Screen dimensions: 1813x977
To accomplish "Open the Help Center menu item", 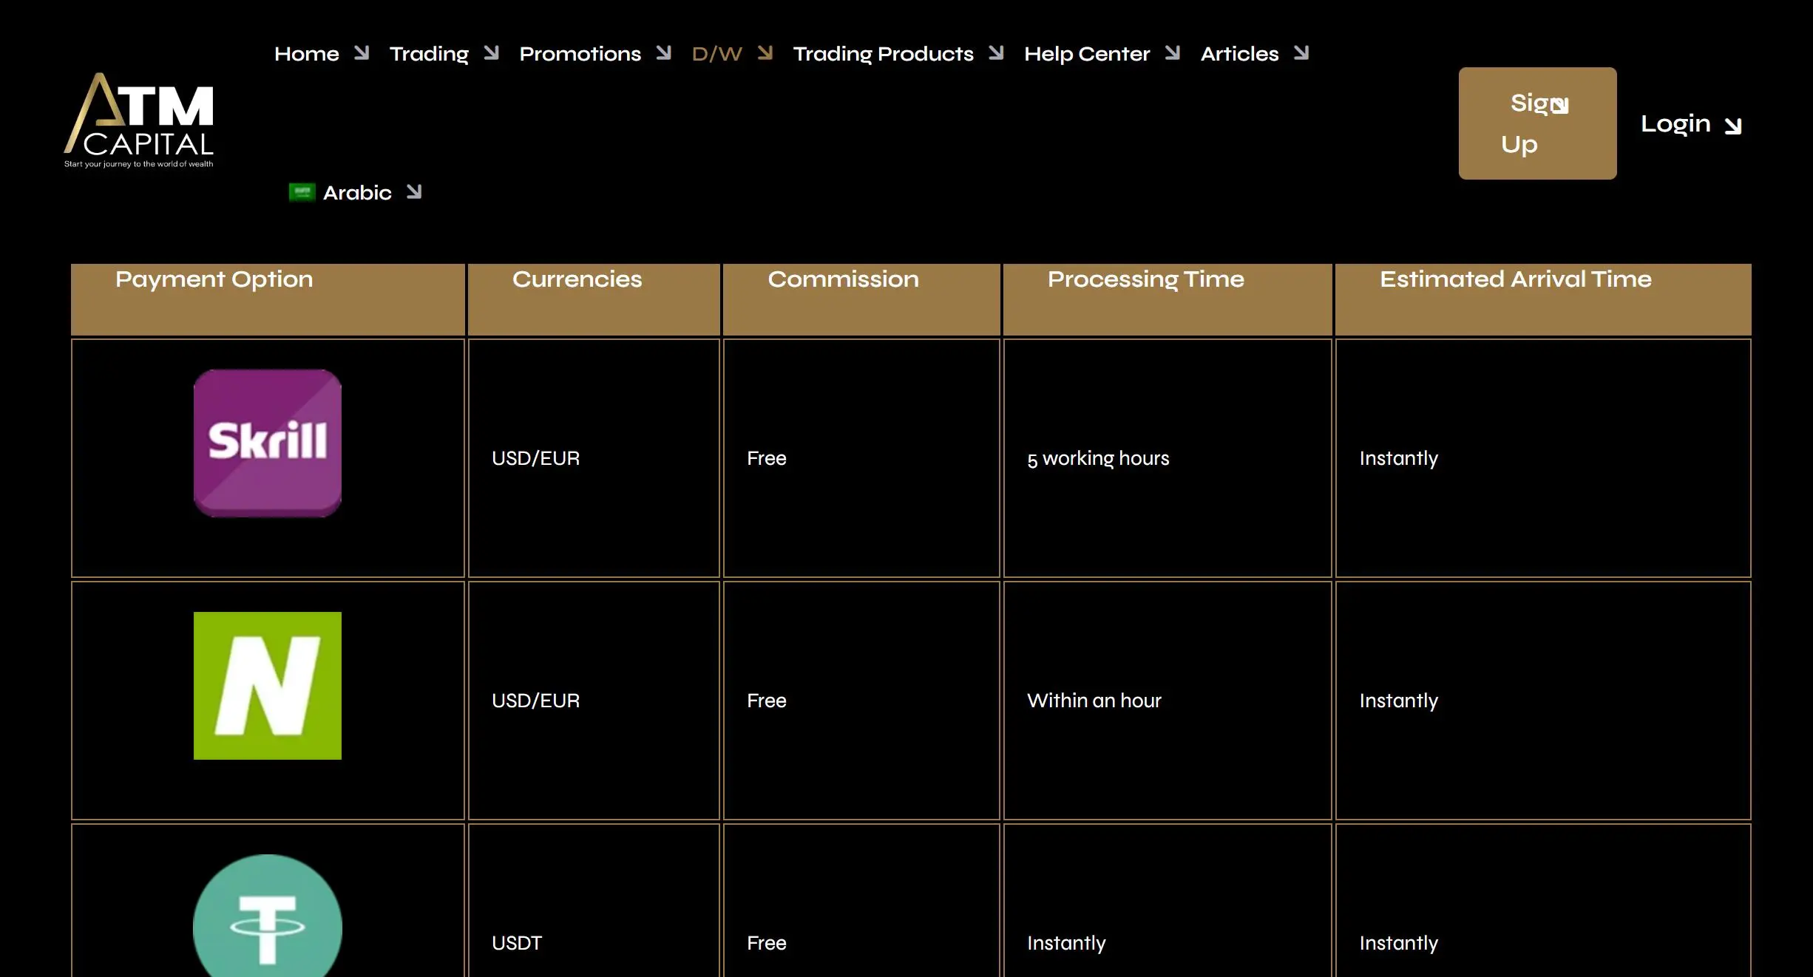I will 1087,54.
